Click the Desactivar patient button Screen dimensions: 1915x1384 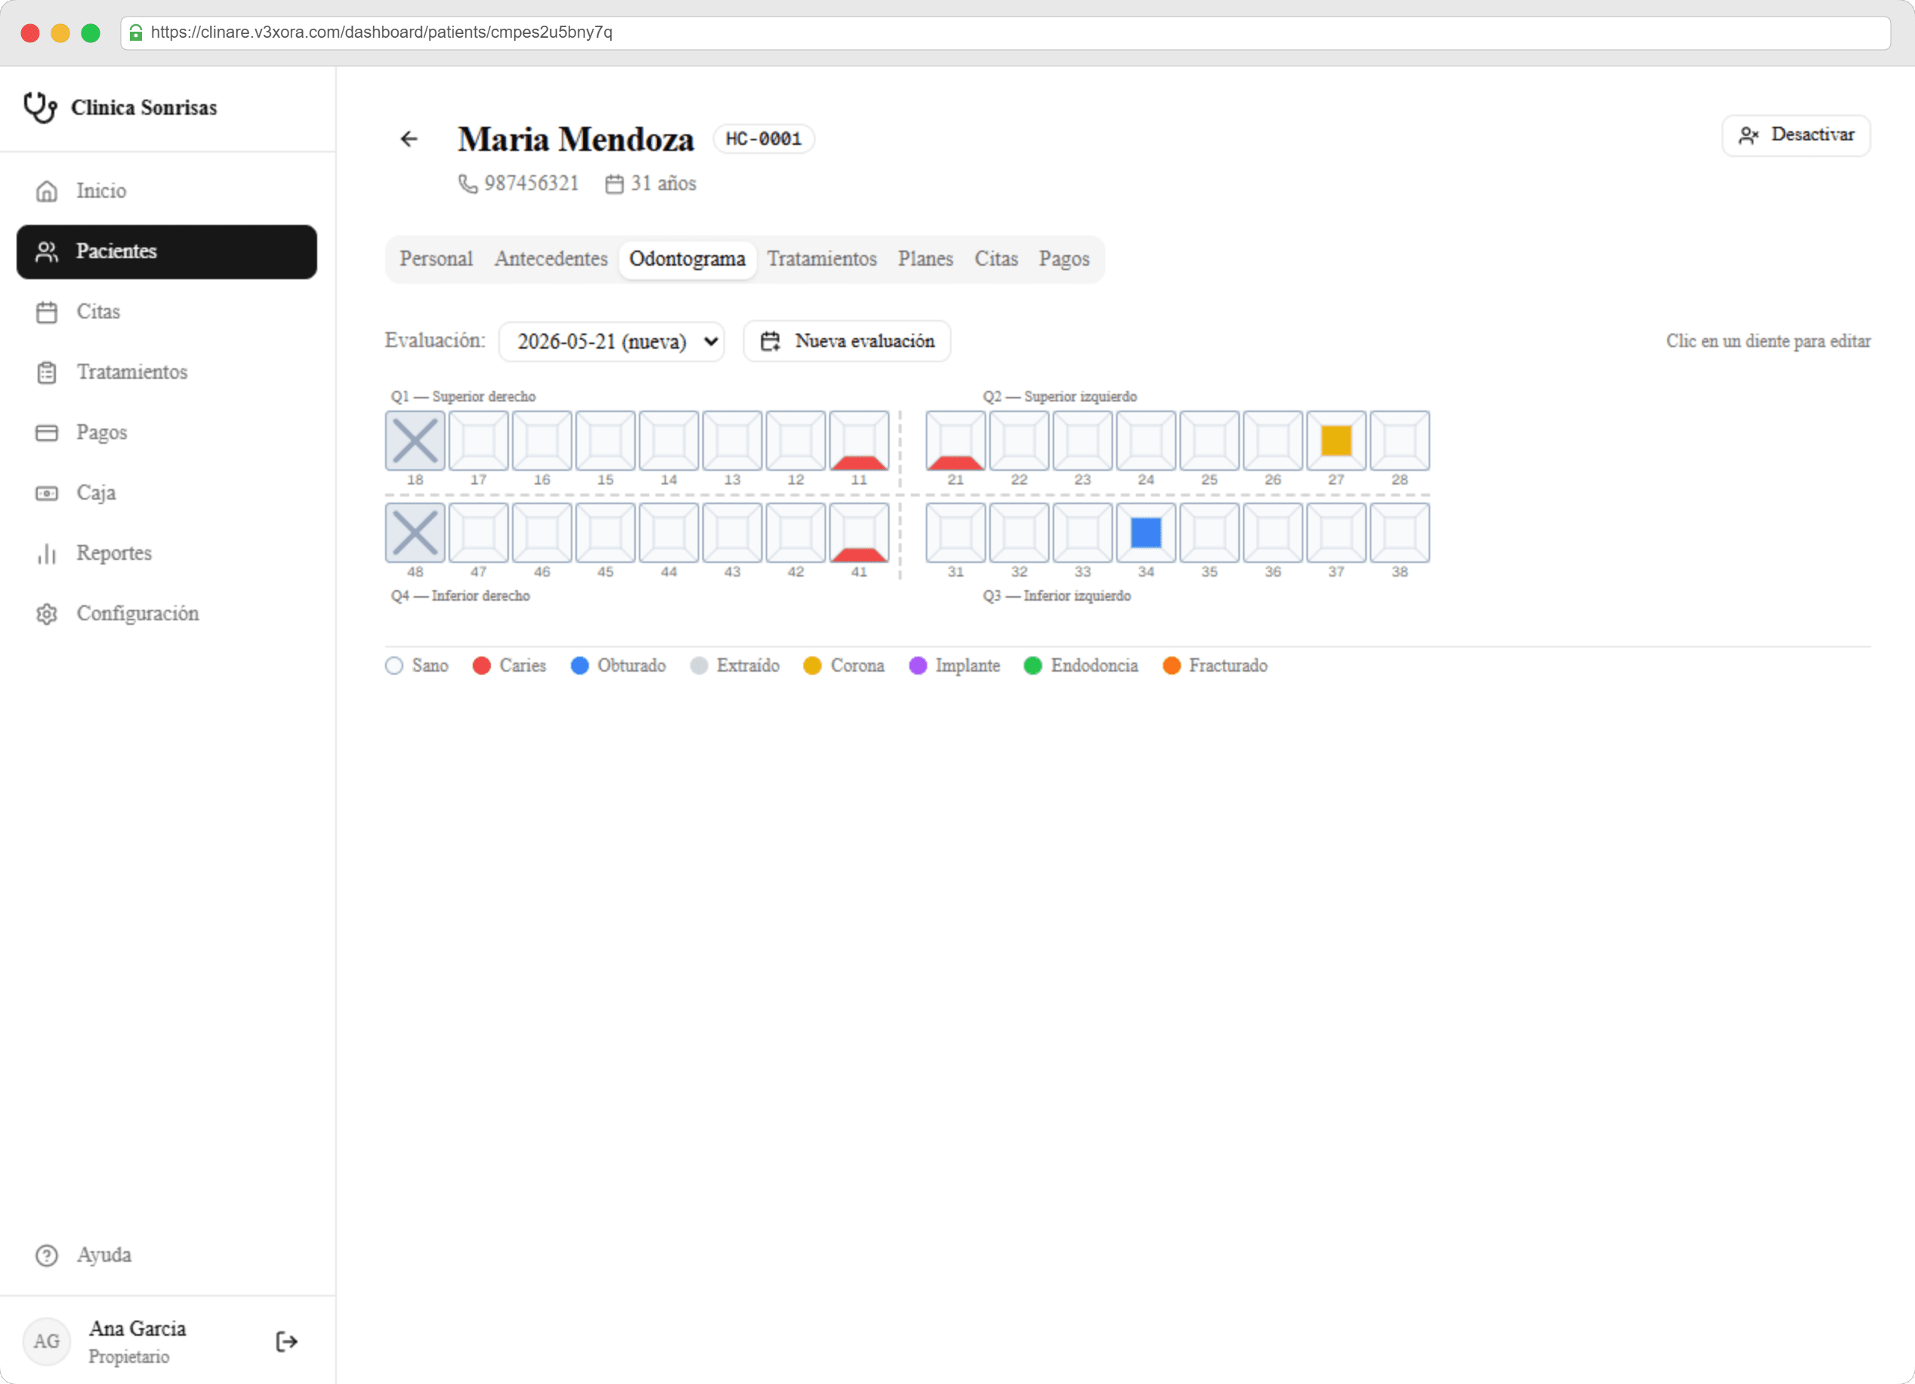1796,135
